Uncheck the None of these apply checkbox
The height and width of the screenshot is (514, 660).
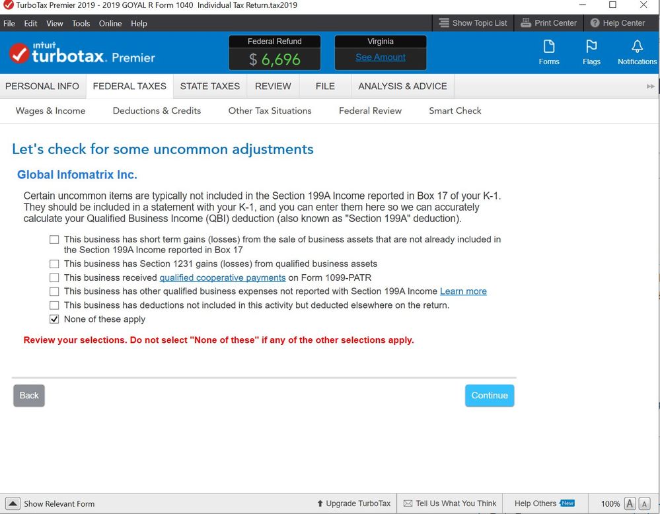coord(54,319)
